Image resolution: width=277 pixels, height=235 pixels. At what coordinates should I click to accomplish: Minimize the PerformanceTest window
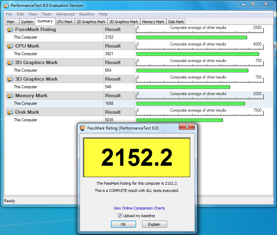point(244,4)
